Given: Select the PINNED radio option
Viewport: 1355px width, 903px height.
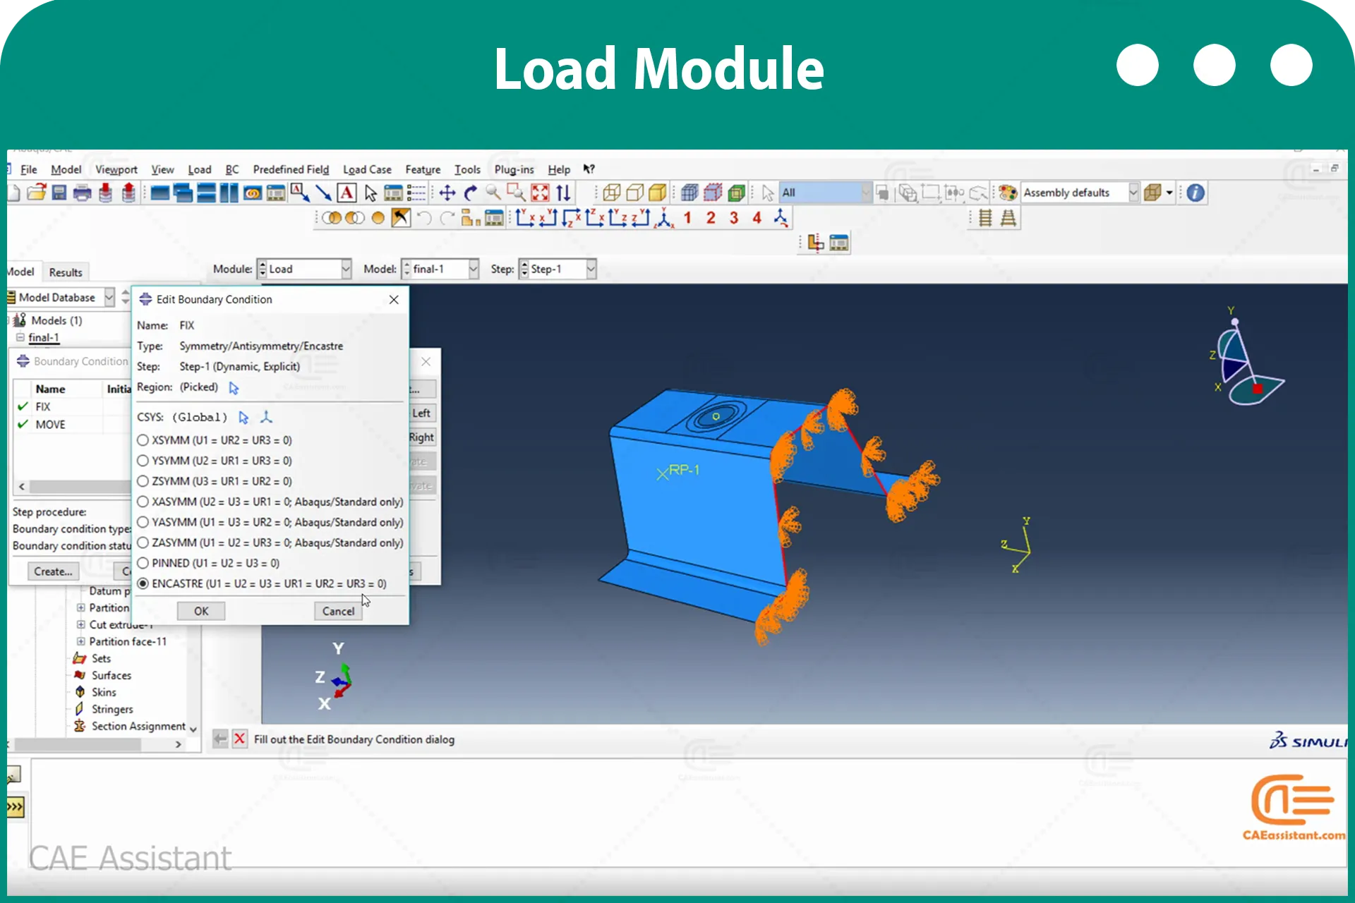Looking at the screenshot, I should point(143,563).
